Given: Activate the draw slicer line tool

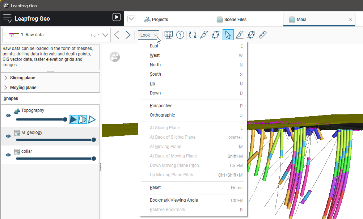Looking at the screenshot, I should pos(204,35).
